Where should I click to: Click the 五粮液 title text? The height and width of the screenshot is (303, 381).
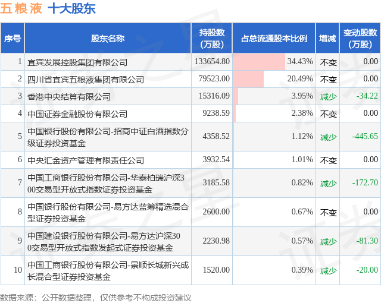point(21,8)
